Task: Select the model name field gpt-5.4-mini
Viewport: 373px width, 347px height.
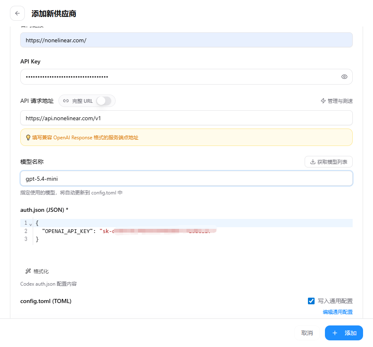Action: [186, 179]
